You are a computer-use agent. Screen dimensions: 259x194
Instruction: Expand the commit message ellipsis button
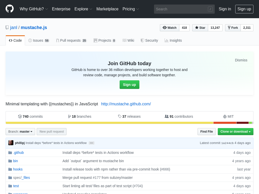click(92, 143)
